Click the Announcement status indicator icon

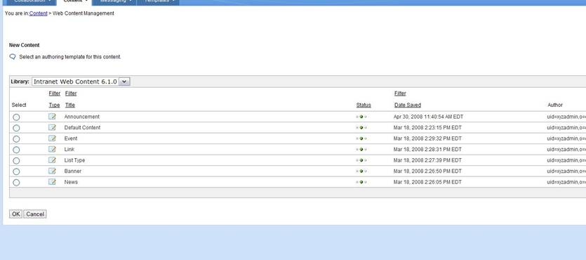361,117
